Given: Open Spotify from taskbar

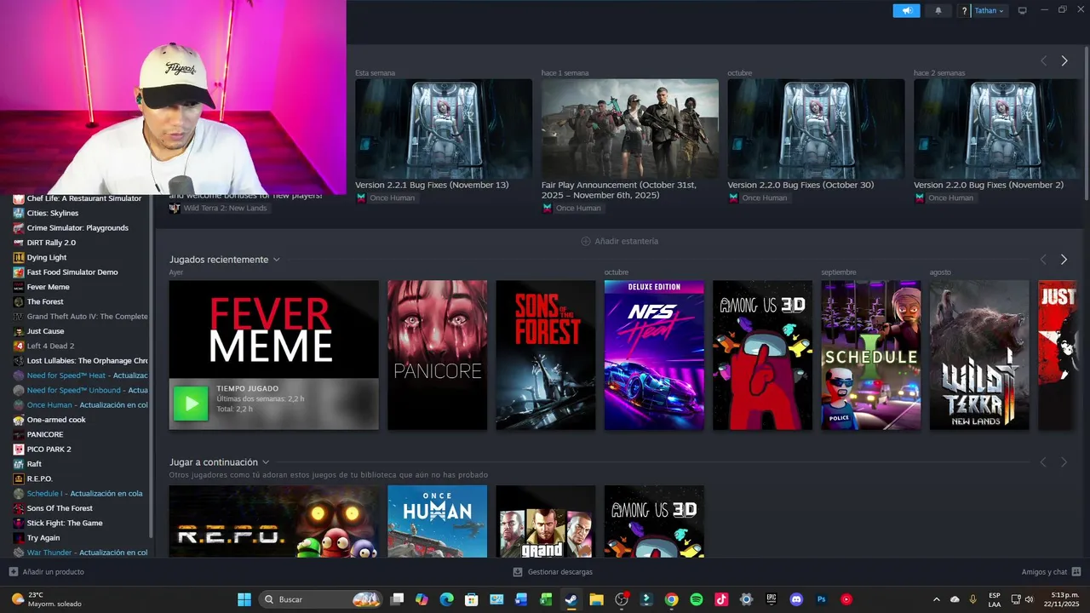Looking at the screenshot, I should pos(697,599).
